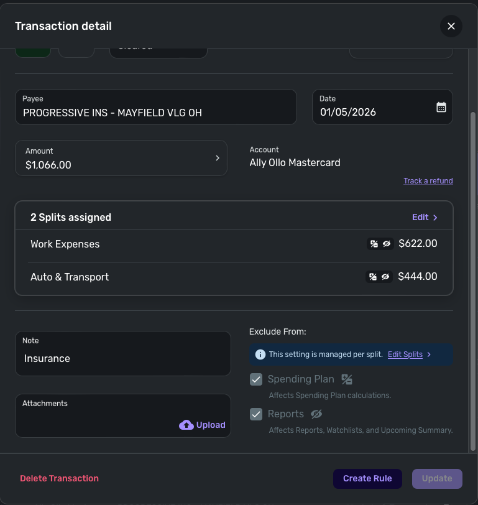Click Auto & Transport spending plan exclusion icon
This screenshot has height=505, width=478.
click(x=372, y=277)
